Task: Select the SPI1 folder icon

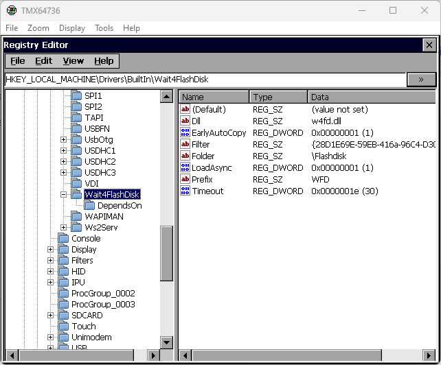Action: pyautogui.click(x=76, y=96)
